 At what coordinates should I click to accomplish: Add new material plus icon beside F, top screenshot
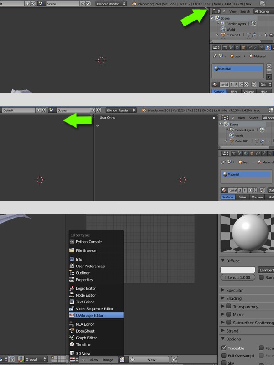[x=242, y=84]
